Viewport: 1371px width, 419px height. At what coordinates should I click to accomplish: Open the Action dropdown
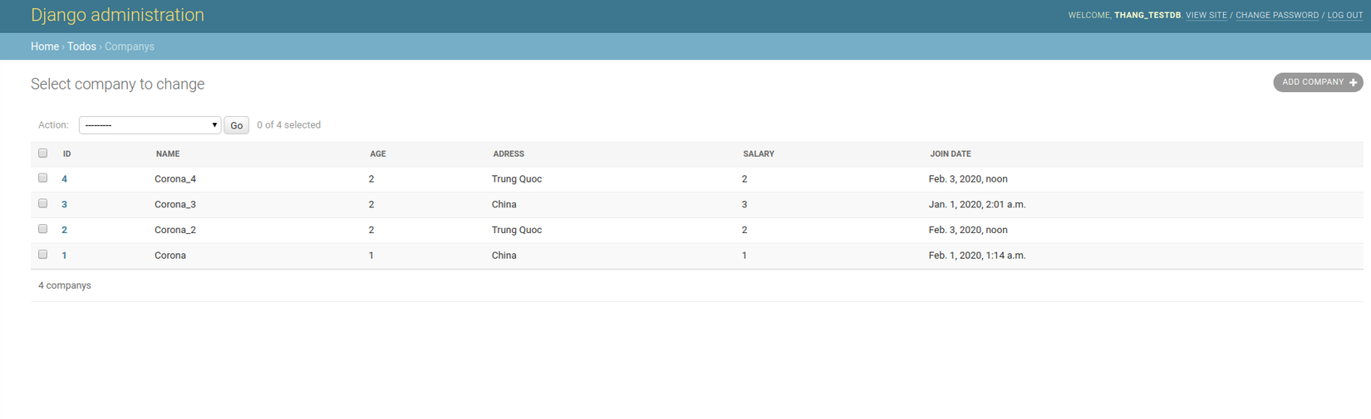[x=150, y=125]
